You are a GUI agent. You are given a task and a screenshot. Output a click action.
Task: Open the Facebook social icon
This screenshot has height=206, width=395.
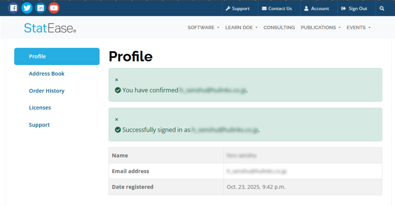click(x=14, y=8)
